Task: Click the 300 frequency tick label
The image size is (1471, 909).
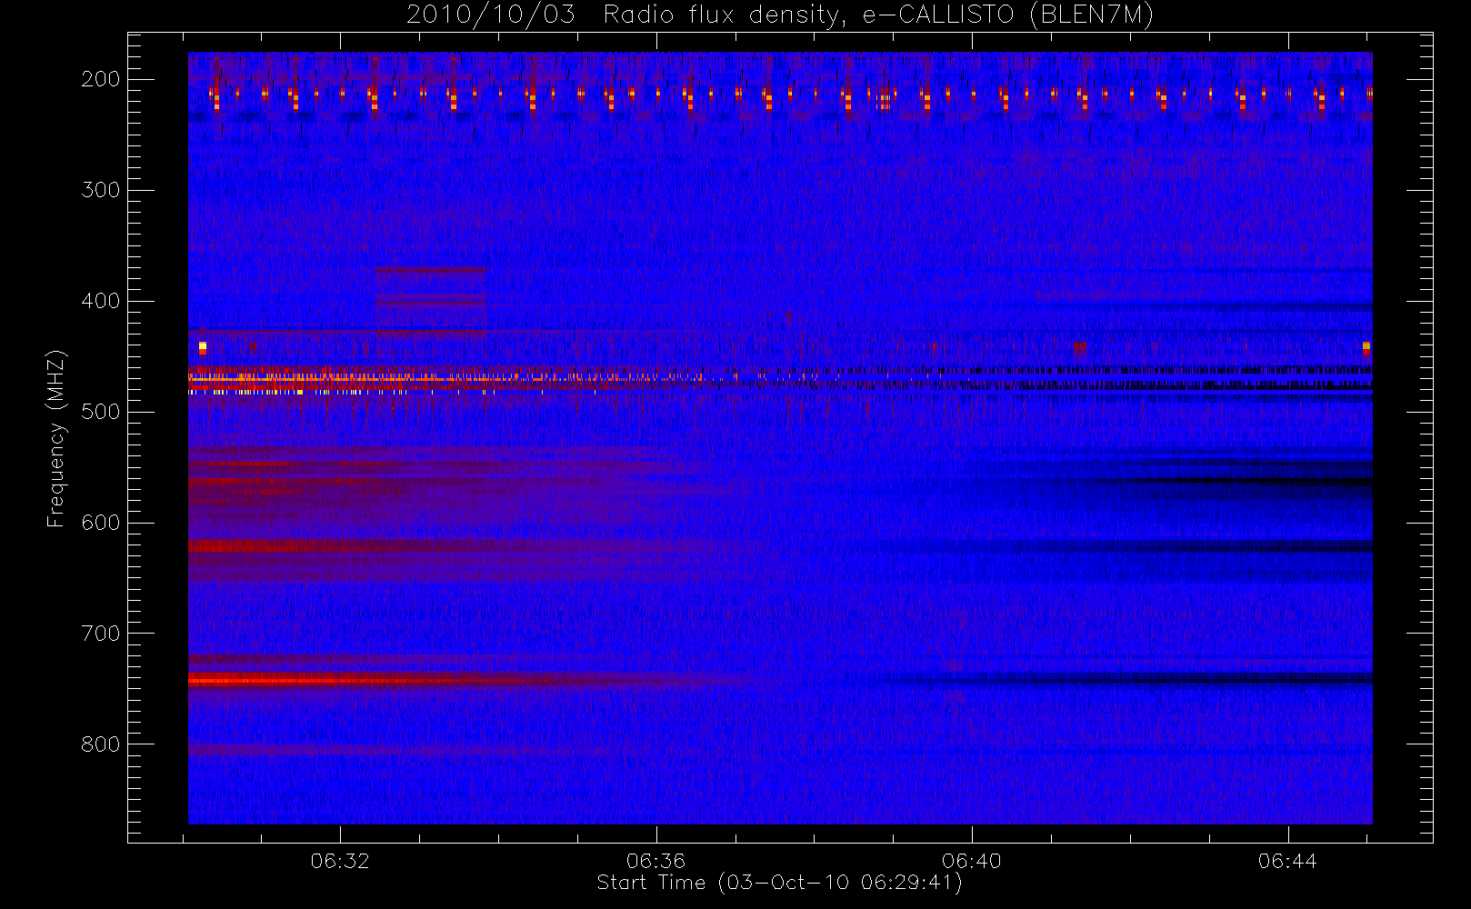Action: 101,190
